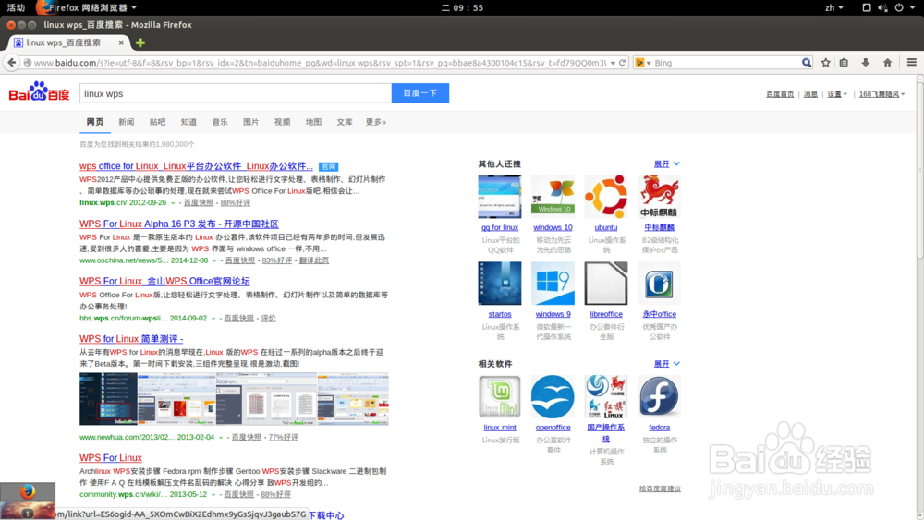Click the Firefox icon in the bottom-left dock

click(28, 491)
